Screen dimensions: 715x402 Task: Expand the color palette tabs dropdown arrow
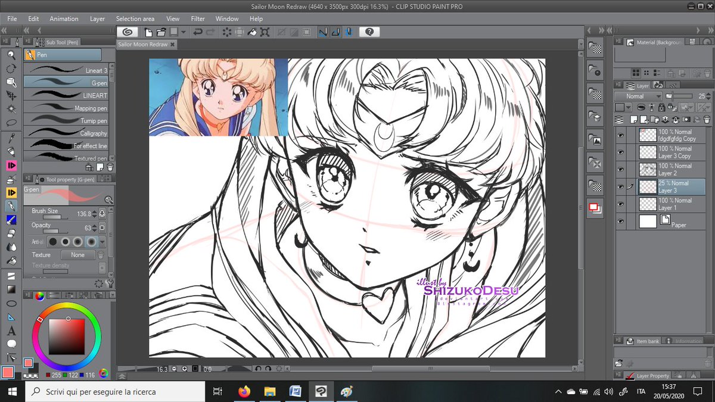(113, 294)
